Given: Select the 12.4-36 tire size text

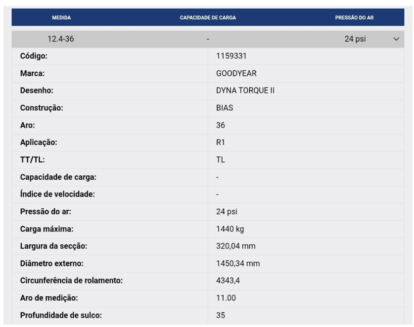Looking at the screenshot, I should [x=61, y=39].
